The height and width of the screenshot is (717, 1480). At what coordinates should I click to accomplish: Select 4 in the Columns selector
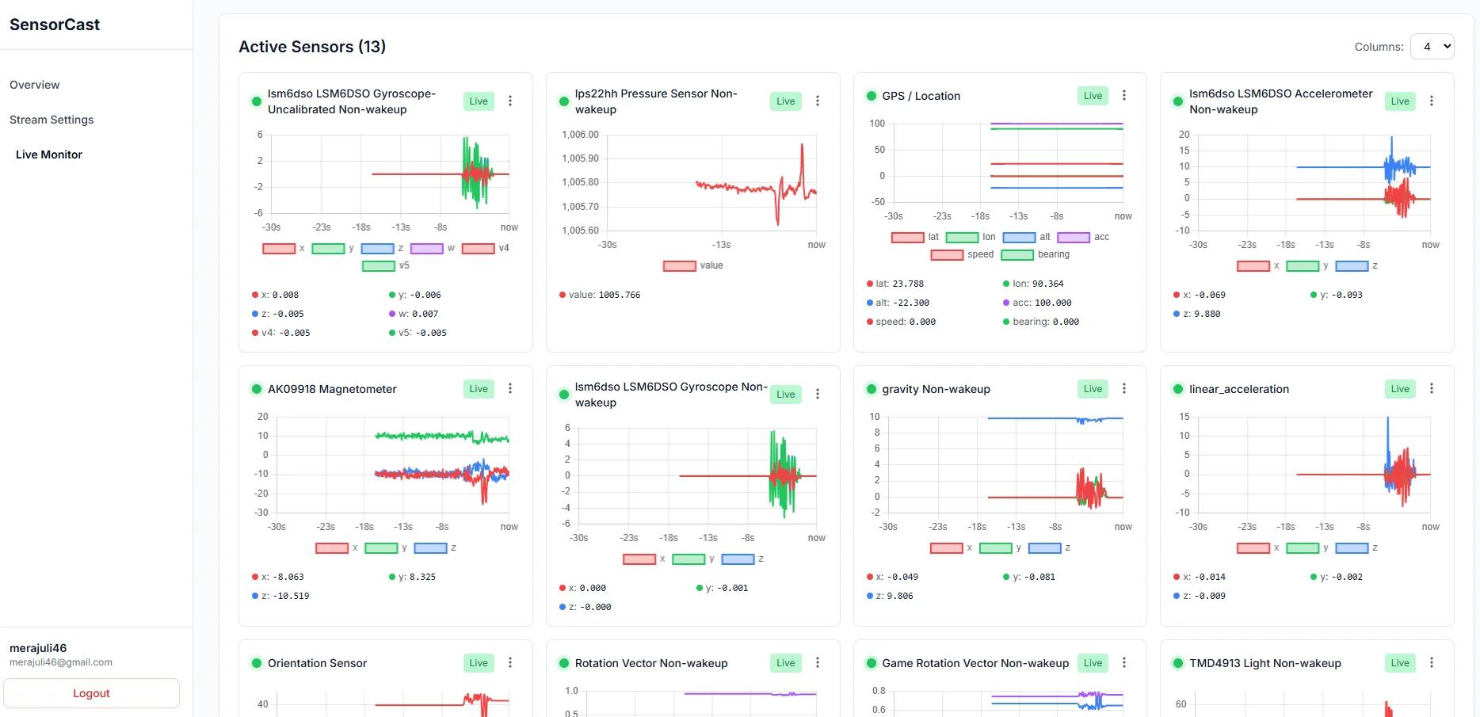(x=1433, y=46)
